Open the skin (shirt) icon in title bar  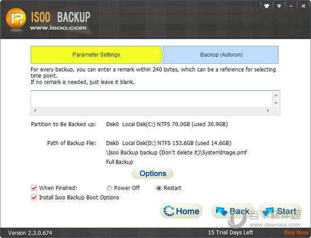point(266,6)
